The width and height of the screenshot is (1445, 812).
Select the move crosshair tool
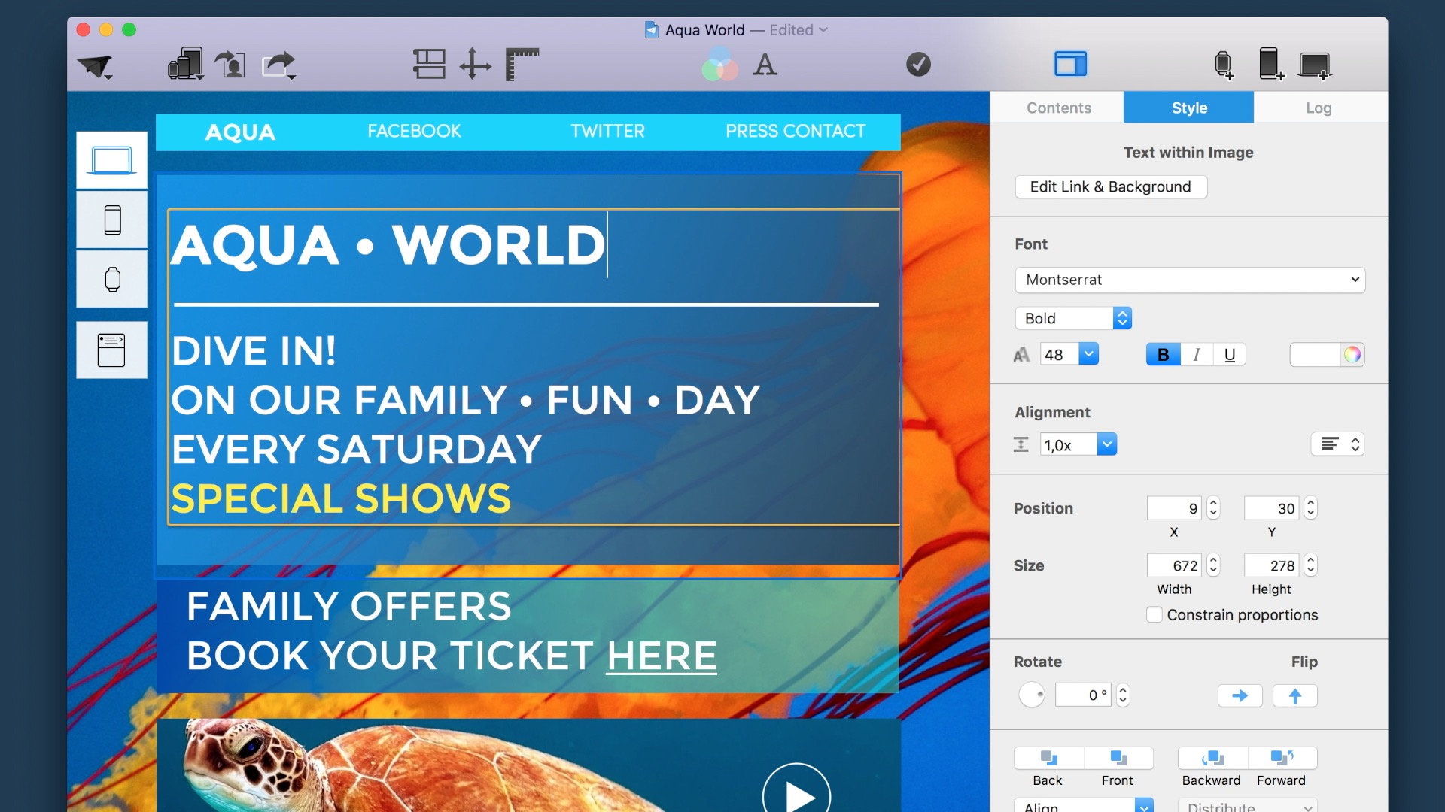pyautogui.click(x=476, y=64)
